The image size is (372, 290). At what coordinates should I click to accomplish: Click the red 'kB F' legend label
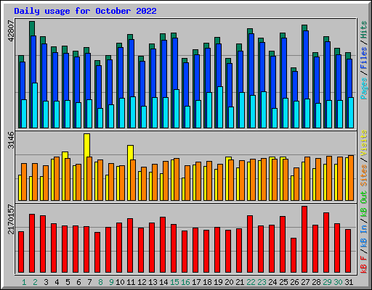click(x=364, y=265)
